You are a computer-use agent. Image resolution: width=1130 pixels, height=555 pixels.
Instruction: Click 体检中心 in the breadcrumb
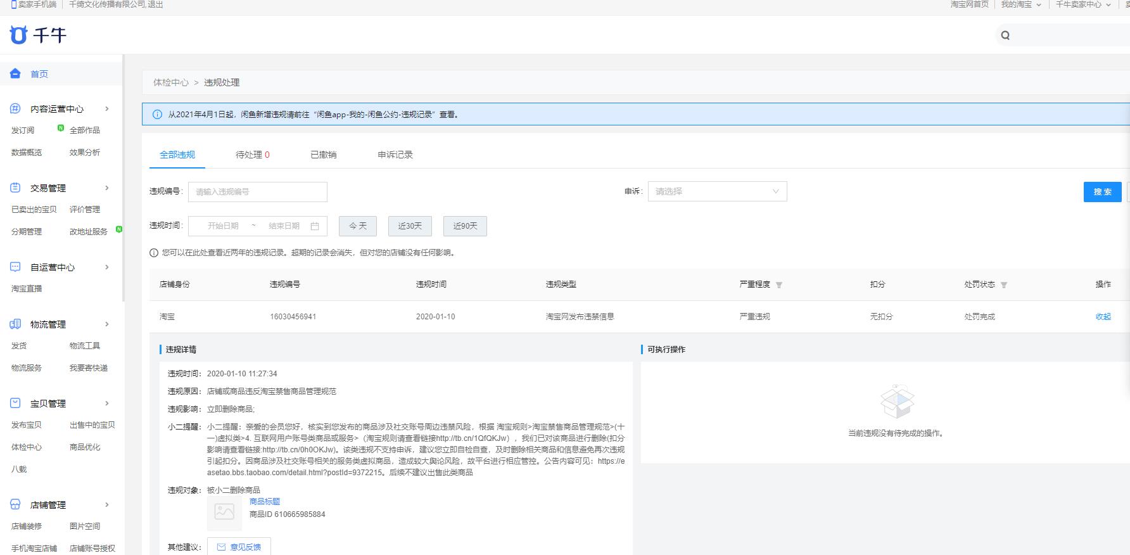[171, 82]
